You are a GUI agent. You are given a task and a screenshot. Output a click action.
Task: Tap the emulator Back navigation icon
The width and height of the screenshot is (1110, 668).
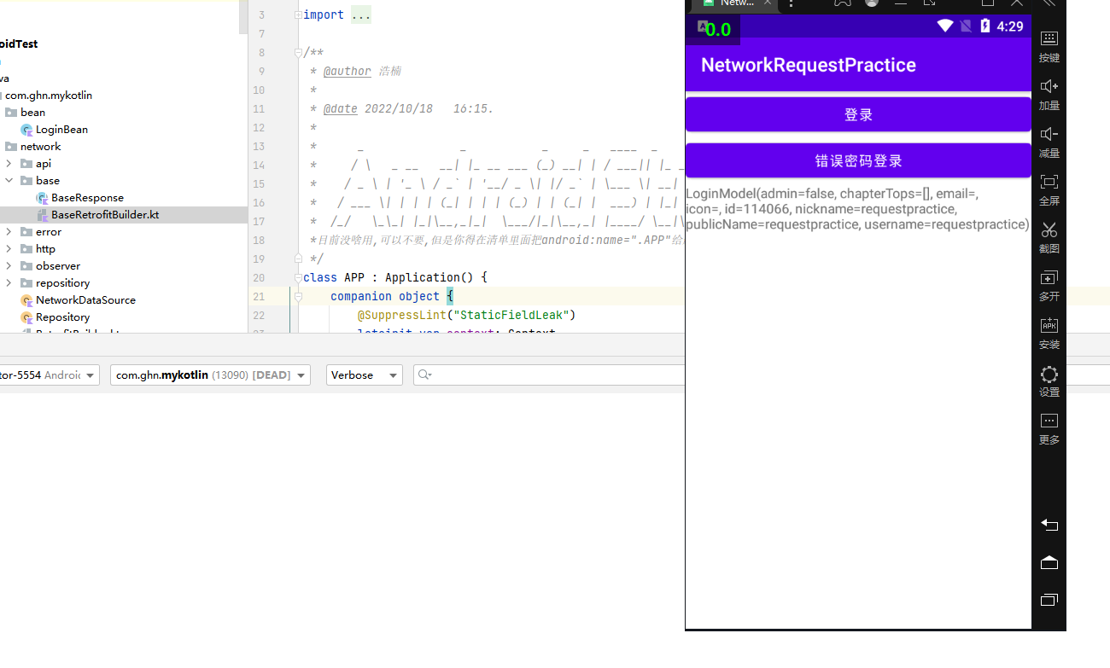[x=1049, y=525]
